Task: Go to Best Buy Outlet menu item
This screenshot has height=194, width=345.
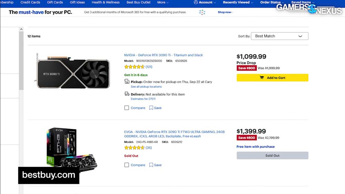Action: [x=138, y=2]
